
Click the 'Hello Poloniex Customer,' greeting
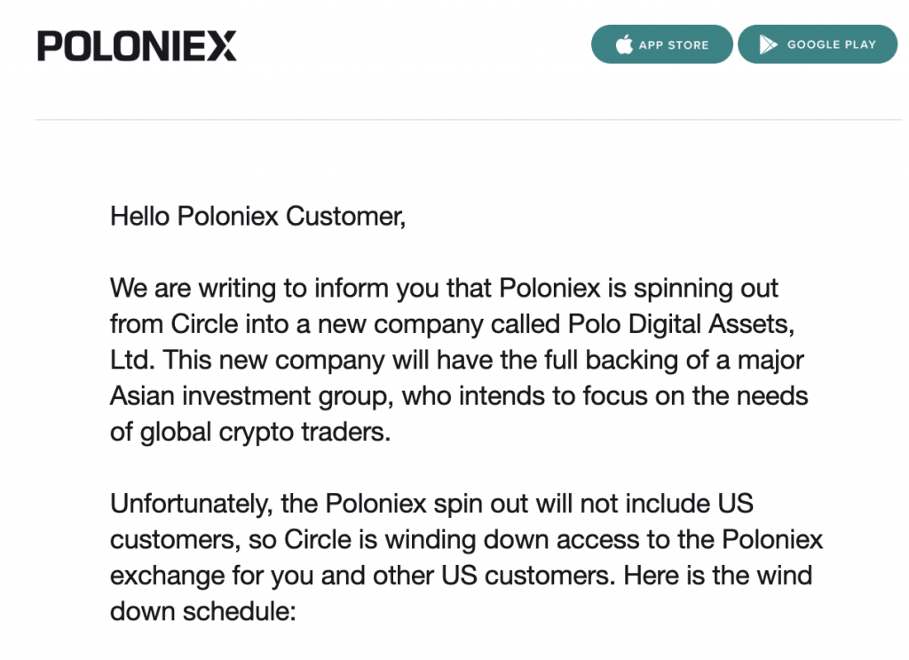[258, 217]
